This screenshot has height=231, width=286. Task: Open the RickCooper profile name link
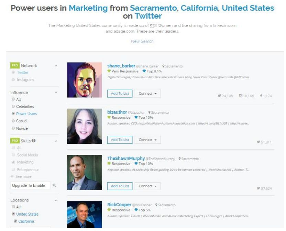tap(119, 205)
